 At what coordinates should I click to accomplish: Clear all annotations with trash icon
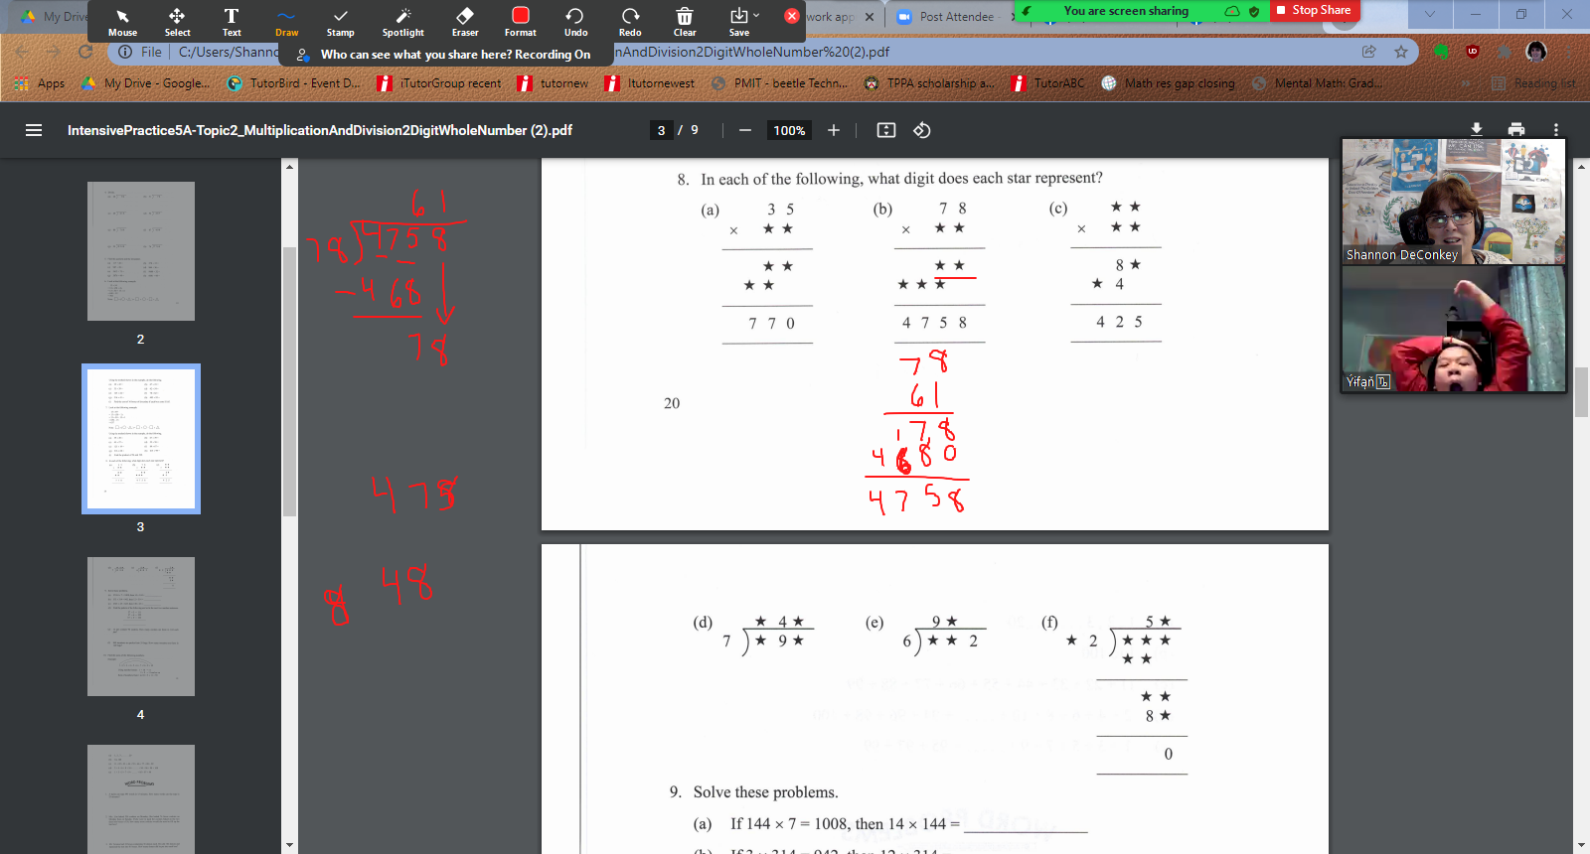[x=685, y=21]
